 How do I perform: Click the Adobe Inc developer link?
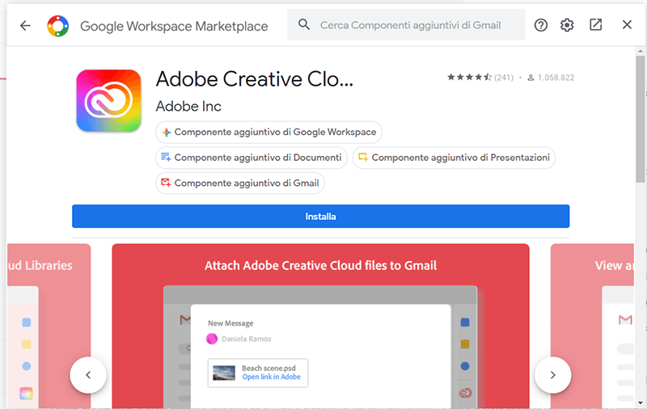click(x=188, y=106)
